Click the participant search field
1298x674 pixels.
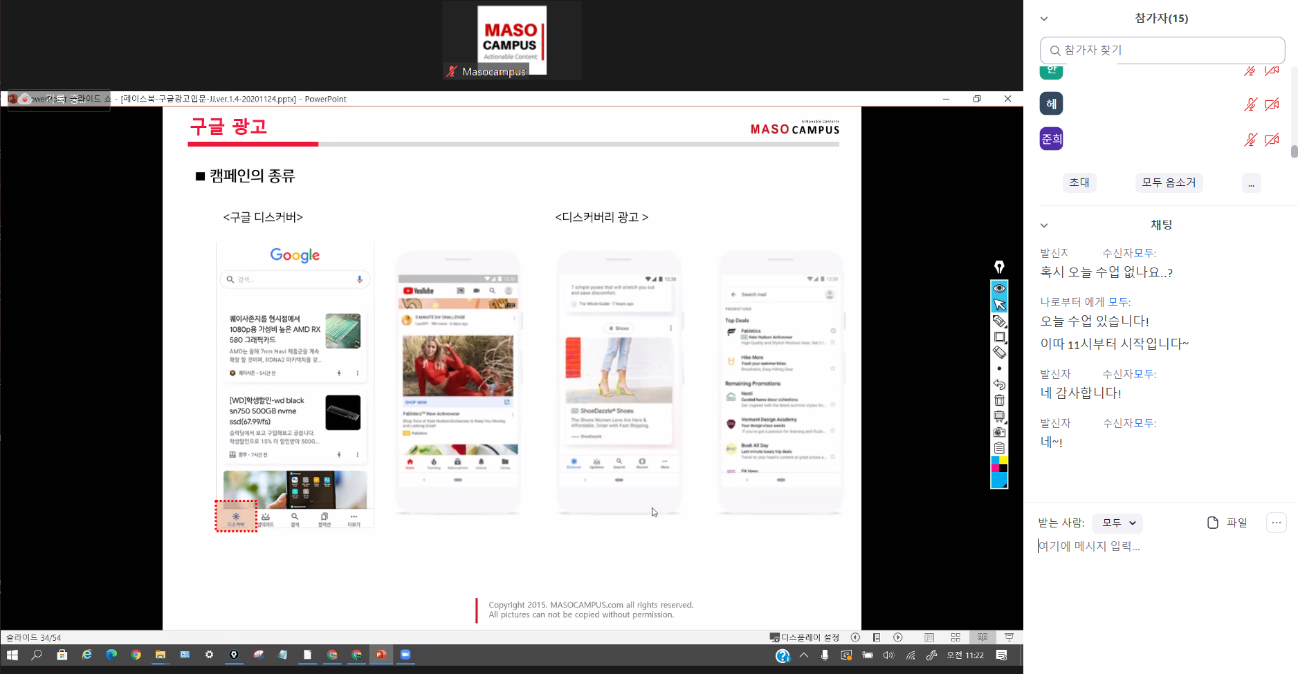click(1162, 50)
